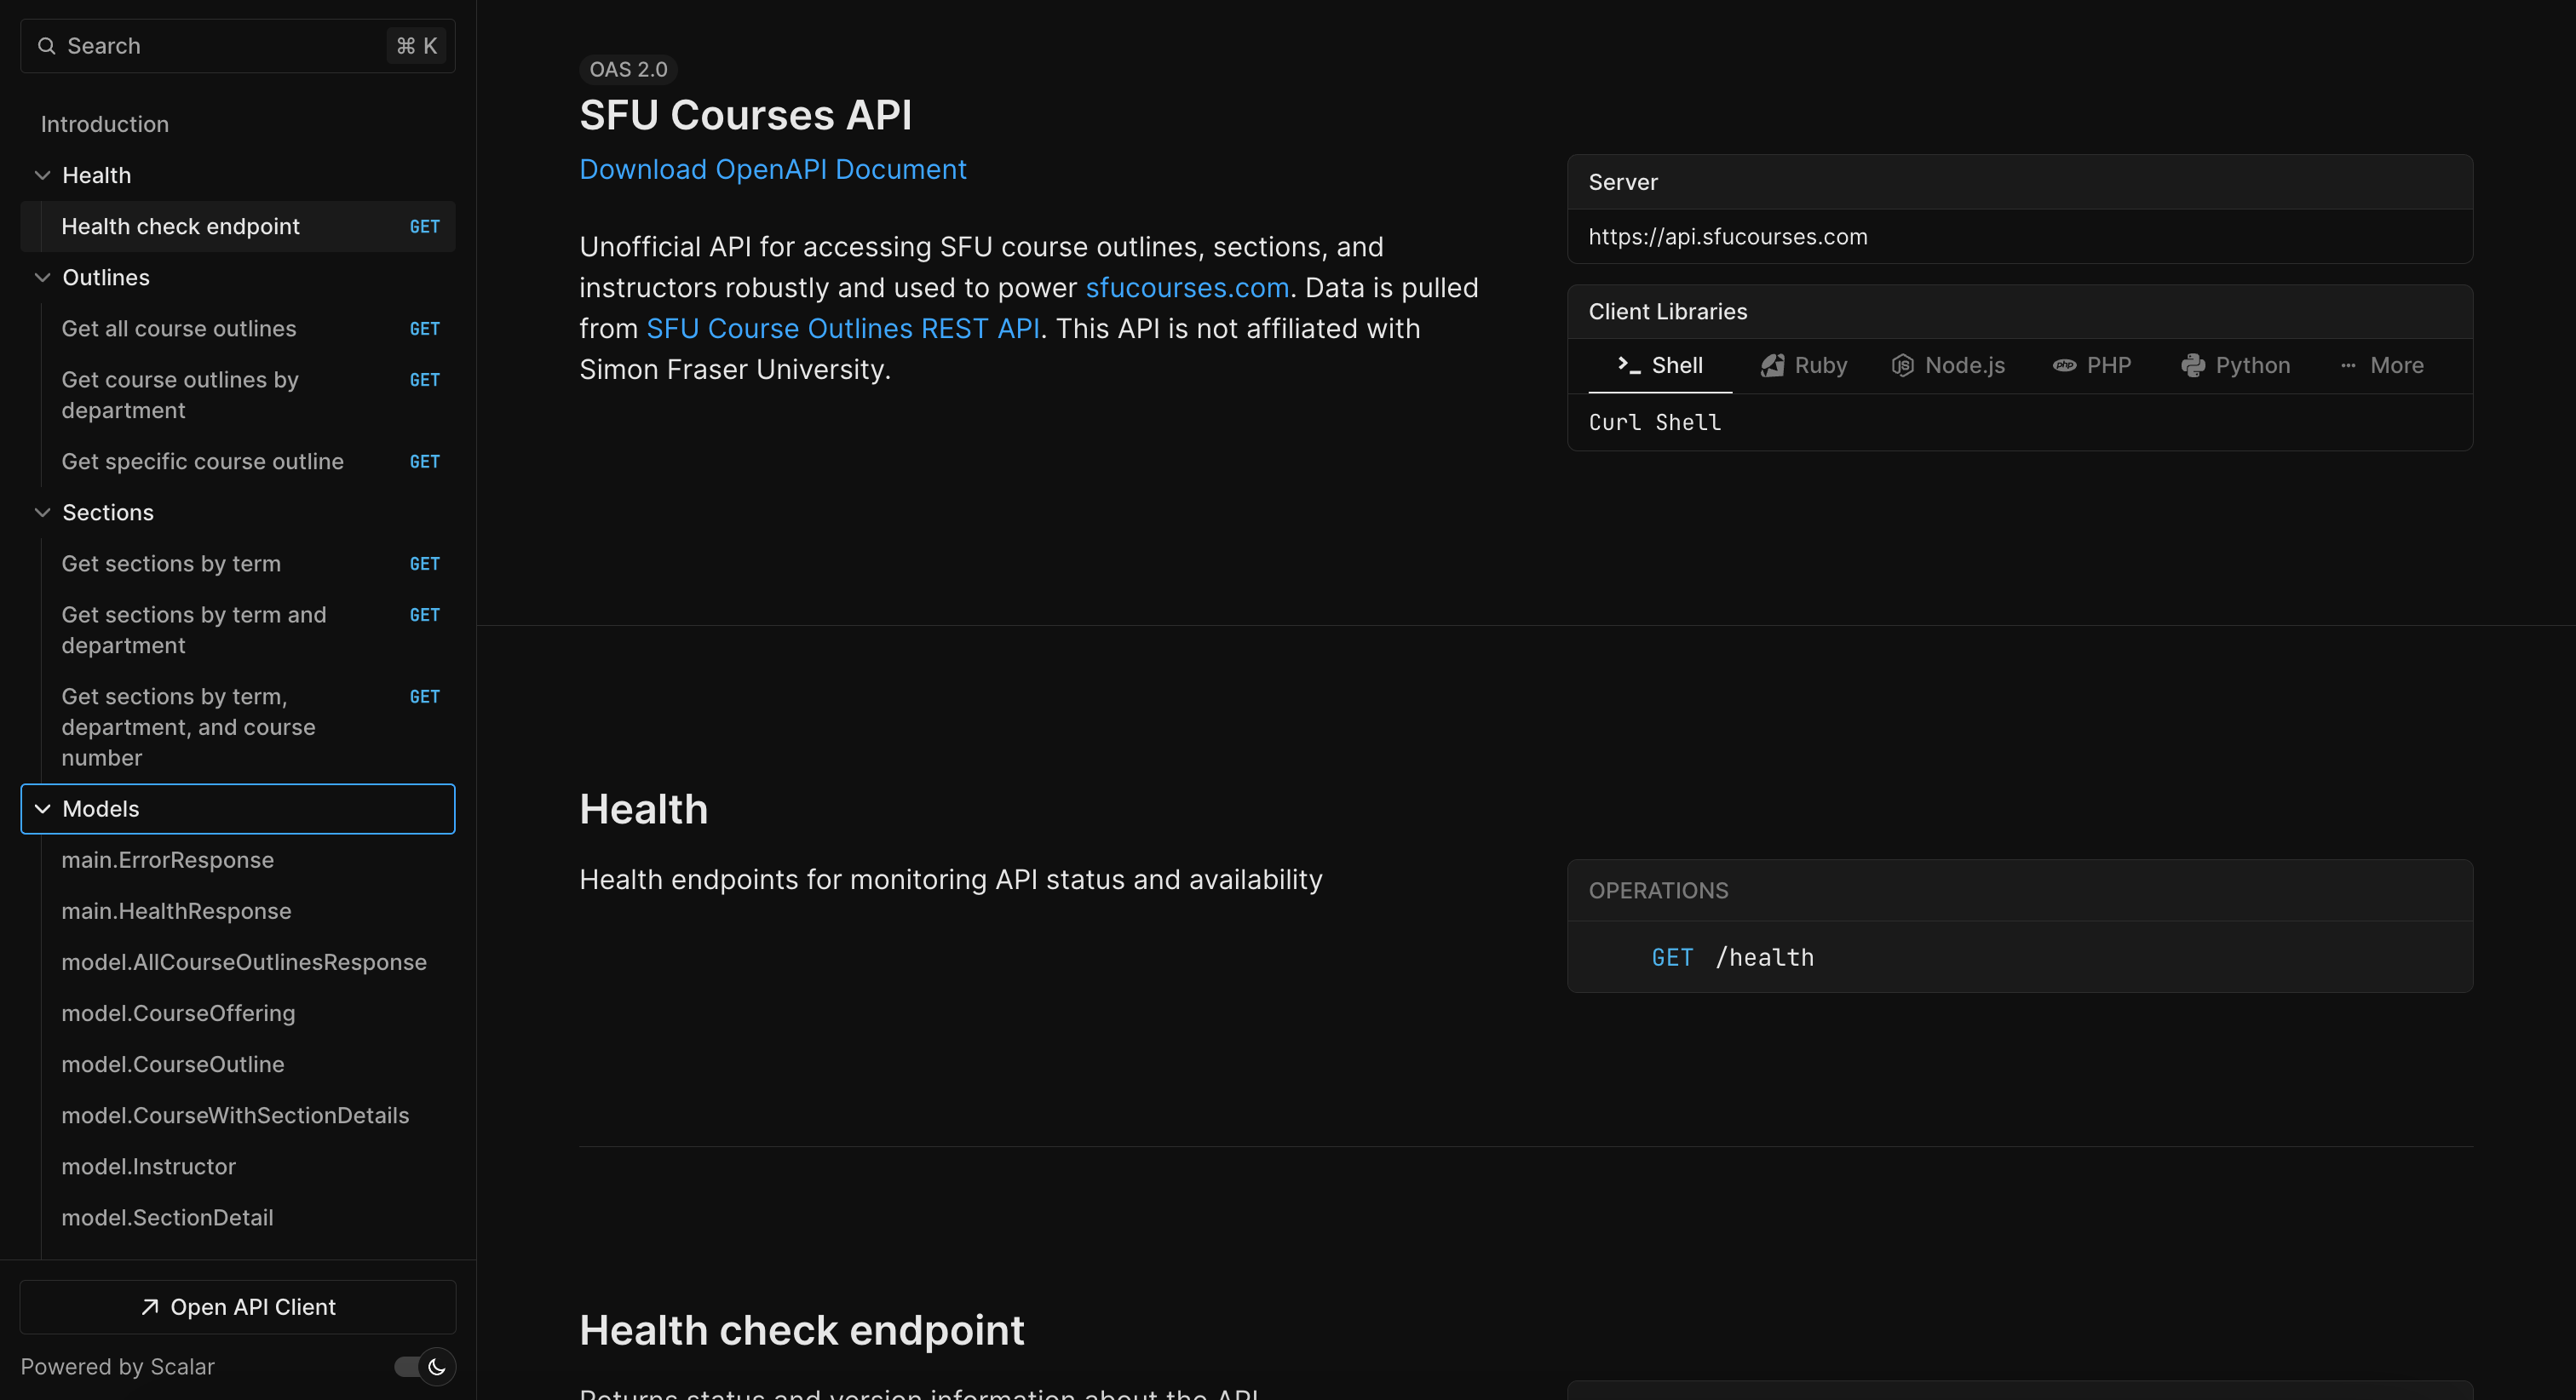The image size is (2576, 1400).
Task: Click the Node.js hexagon icon
Action: click(1902, 365)
